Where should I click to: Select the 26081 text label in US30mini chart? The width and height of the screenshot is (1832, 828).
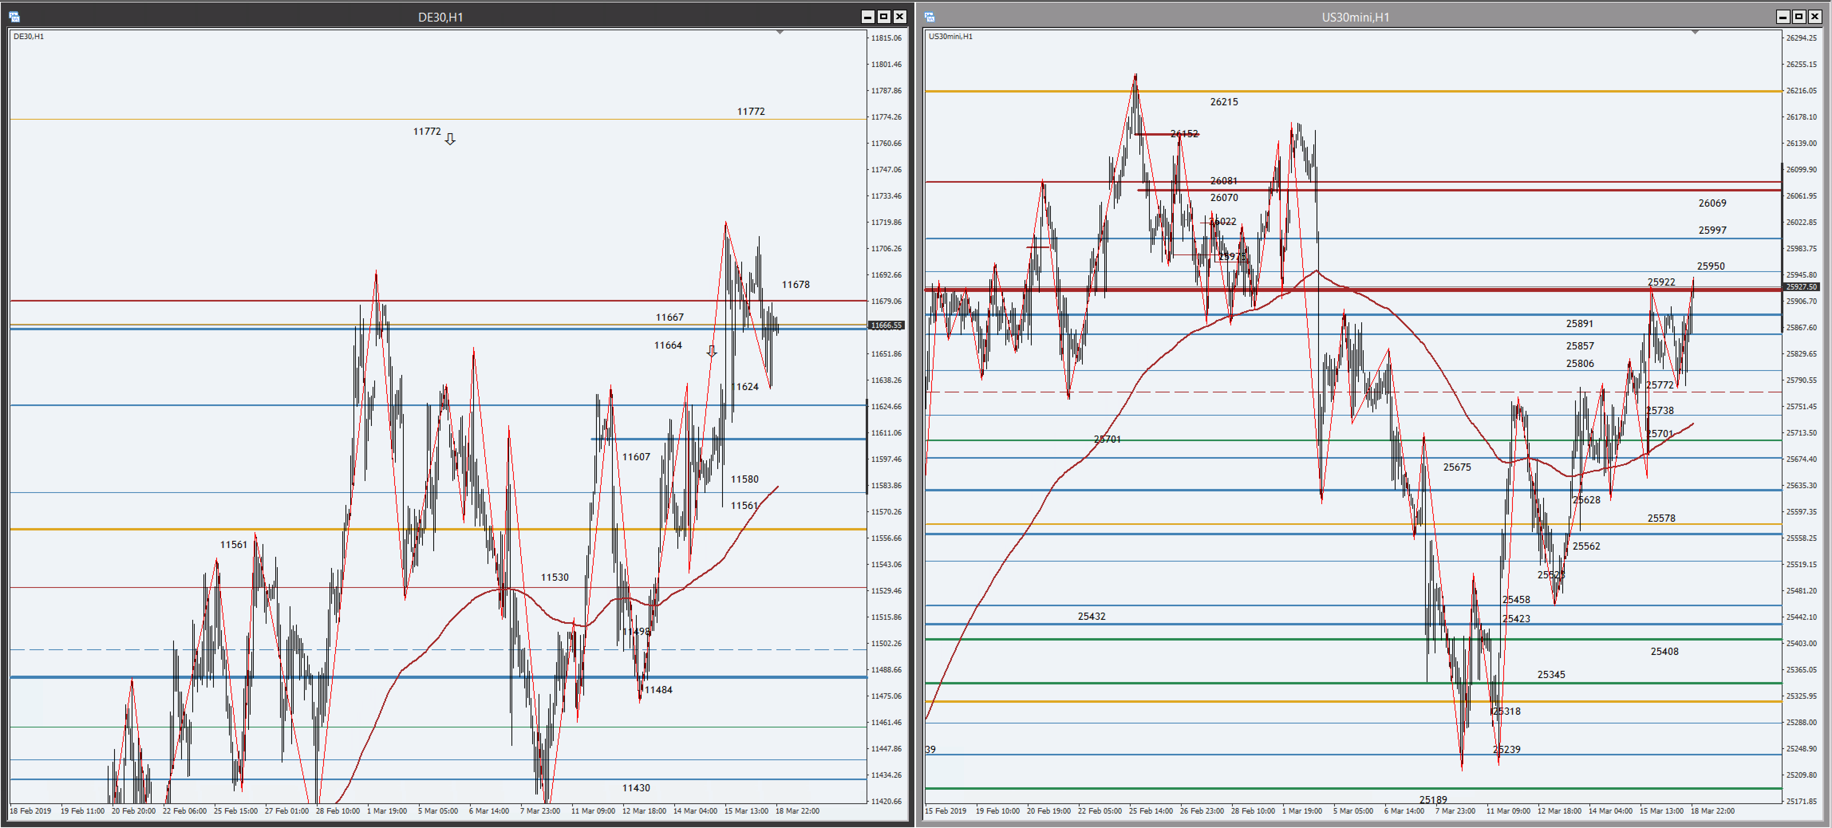(1225, 181)
